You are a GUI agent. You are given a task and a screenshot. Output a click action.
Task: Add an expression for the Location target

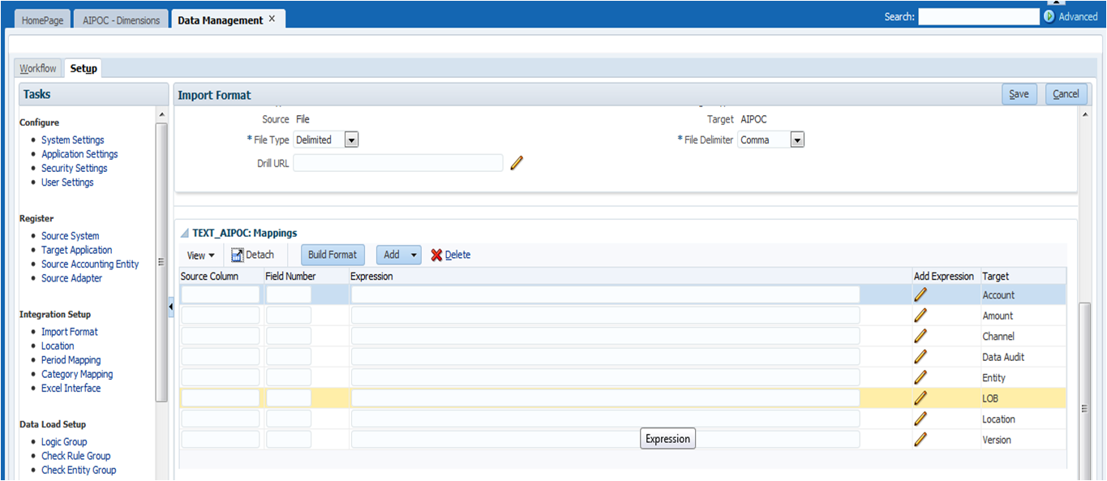[920, 418]
